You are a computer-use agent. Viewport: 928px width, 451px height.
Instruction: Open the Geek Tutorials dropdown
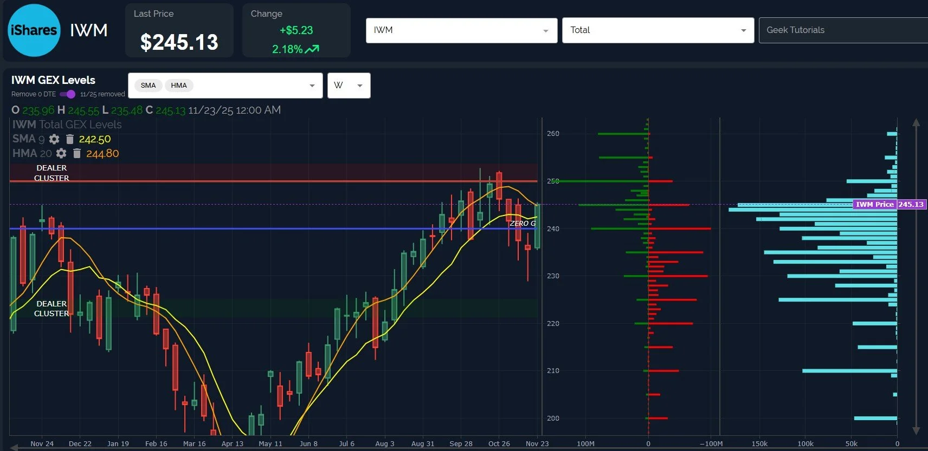pyautogui.click(x=843, y=30)
